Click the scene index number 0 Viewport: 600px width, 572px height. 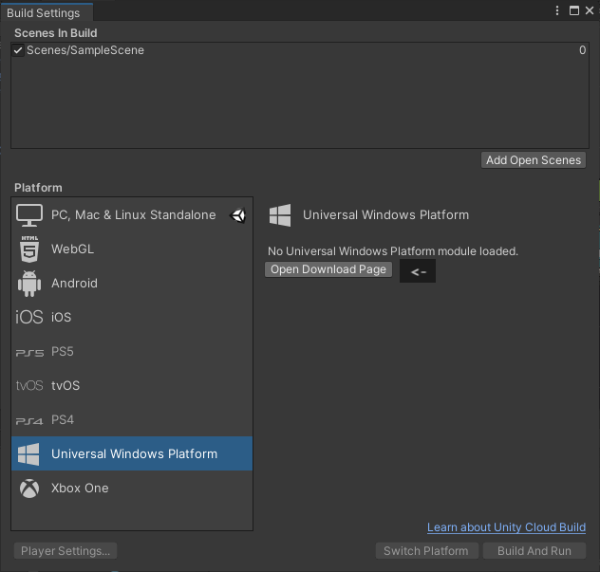[x=582, y=50]
